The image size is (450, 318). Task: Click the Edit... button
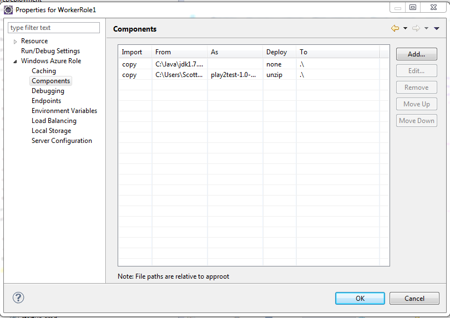416,71
